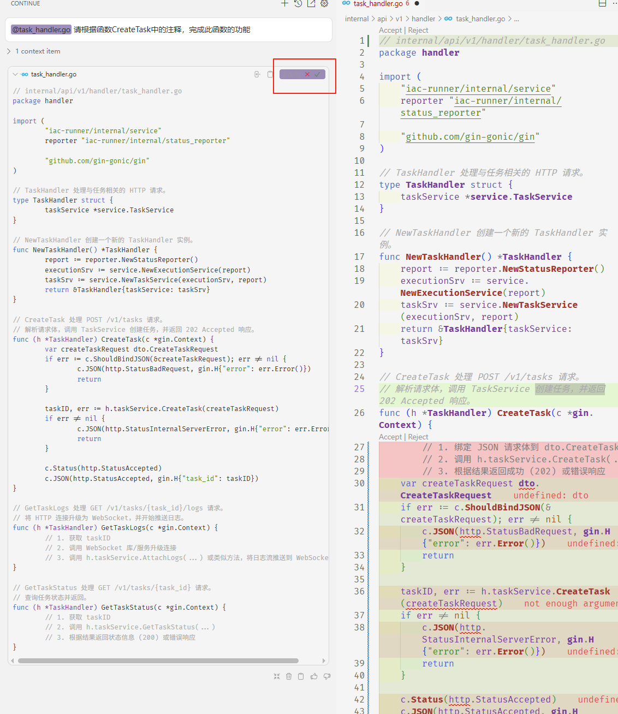Screen dimensions: 618x714
Task: Give thumbs down feedback on response
Action: [327, 676]
